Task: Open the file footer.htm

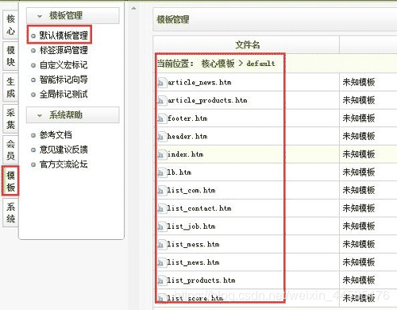Action: 187,118
